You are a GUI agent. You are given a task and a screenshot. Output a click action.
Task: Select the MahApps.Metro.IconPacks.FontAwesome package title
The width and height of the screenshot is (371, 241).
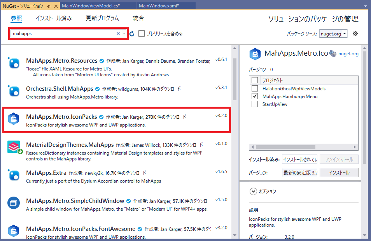tap(80, 229)
